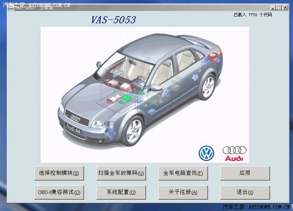Viewport: 293px width, 211px height.
Task: Open 全车电脑查找(F) function
Action: (183, 173)
